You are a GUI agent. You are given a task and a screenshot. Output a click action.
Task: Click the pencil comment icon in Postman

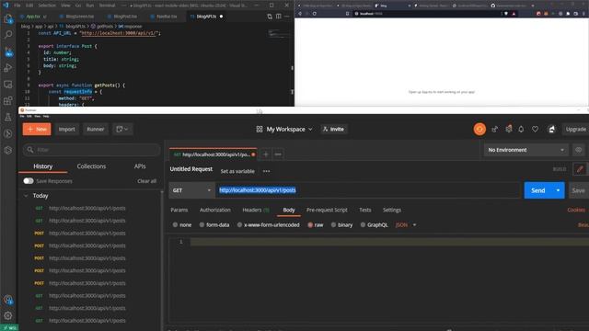pos(580,169)
